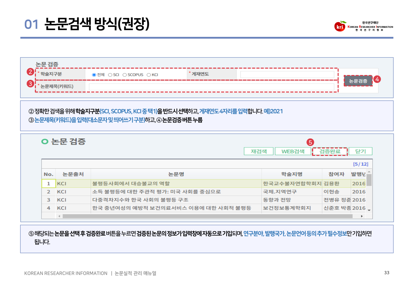This screenshot has width=414, height=286.
Task: Select row 1 불평등사회에서 대승불교의 역할
Action: 131,184
